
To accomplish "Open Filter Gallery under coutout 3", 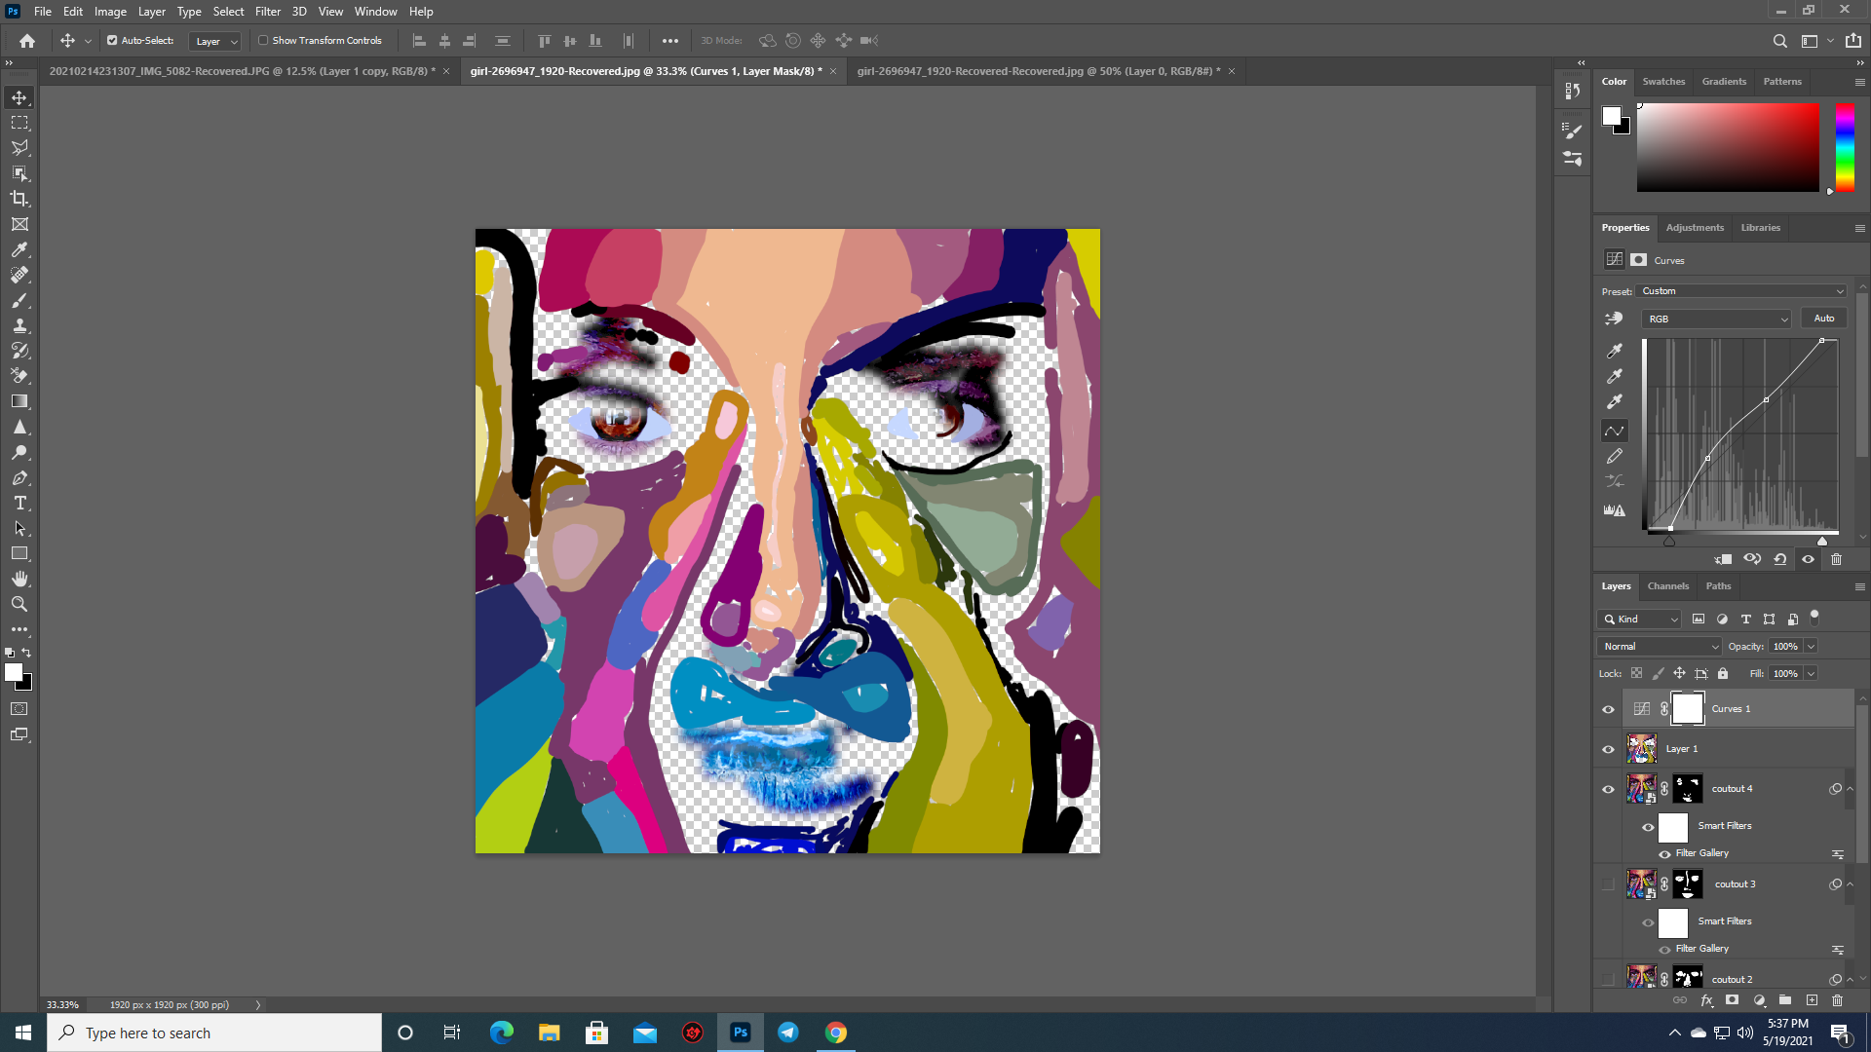I will pyautogui.click(x=1701, y=949).
